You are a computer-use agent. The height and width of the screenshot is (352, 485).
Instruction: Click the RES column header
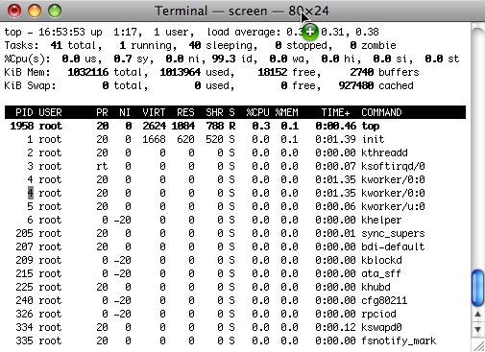pos(185,112)
